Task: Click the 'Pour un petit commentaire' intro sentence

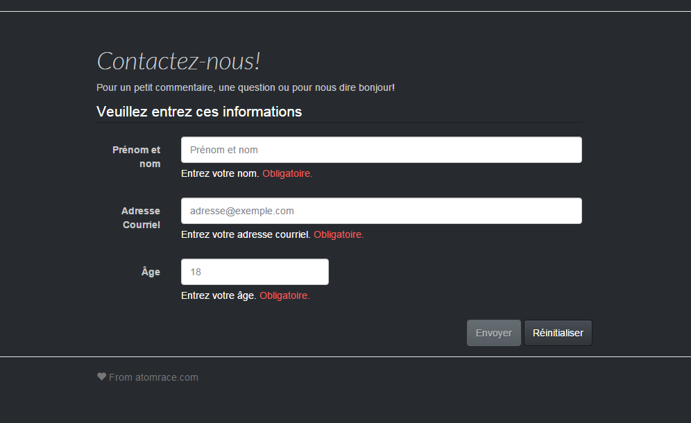Action: (x=246, y=87)
